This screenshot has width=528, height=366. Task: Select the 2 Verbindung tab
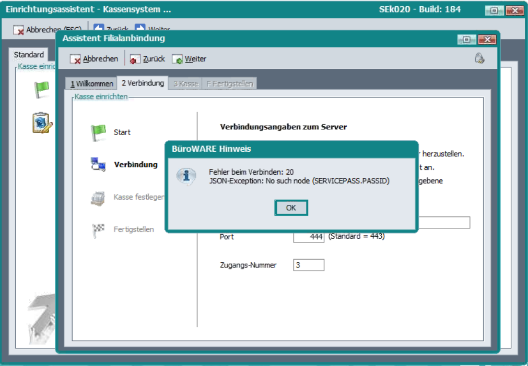point(143,83)
